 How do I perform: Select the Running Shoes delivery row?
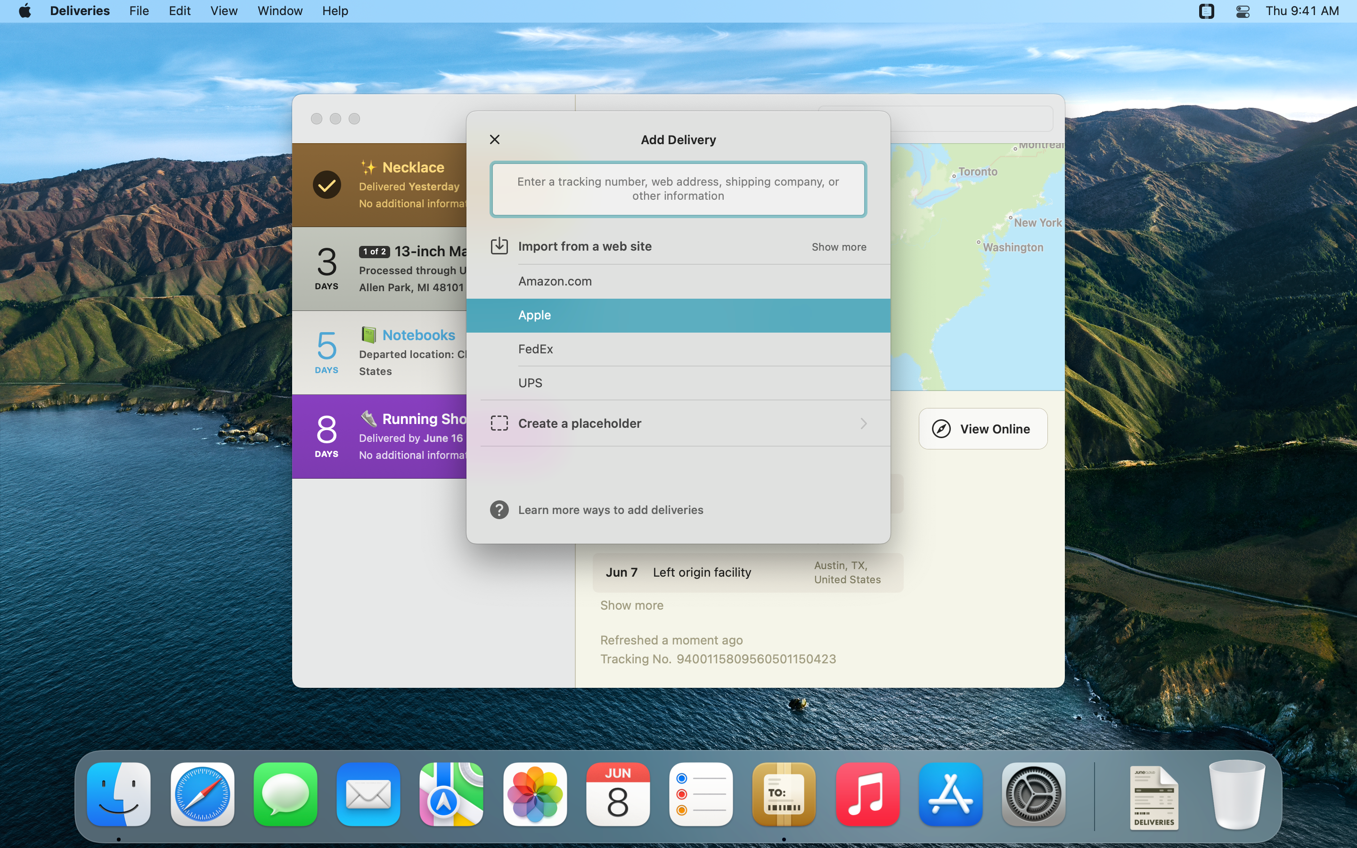point(379,436)
